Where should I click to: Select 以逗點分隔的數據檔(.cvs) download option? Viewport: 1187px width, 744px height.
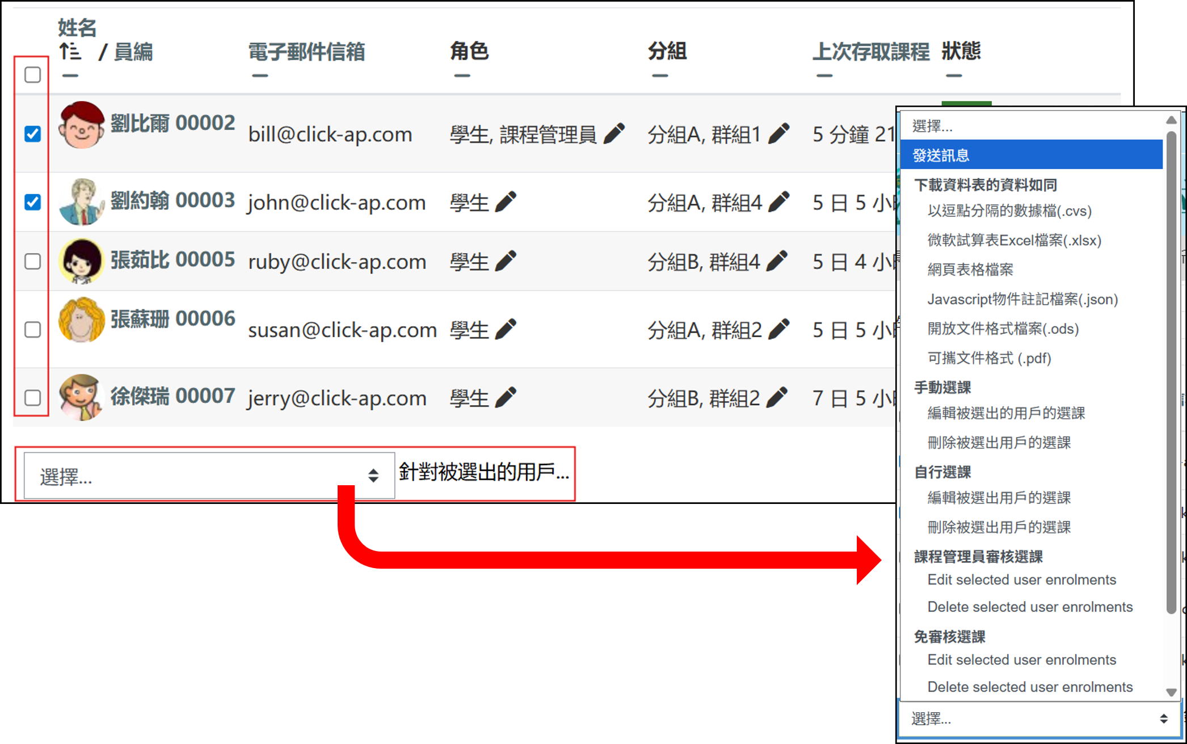click(1009, 211)
